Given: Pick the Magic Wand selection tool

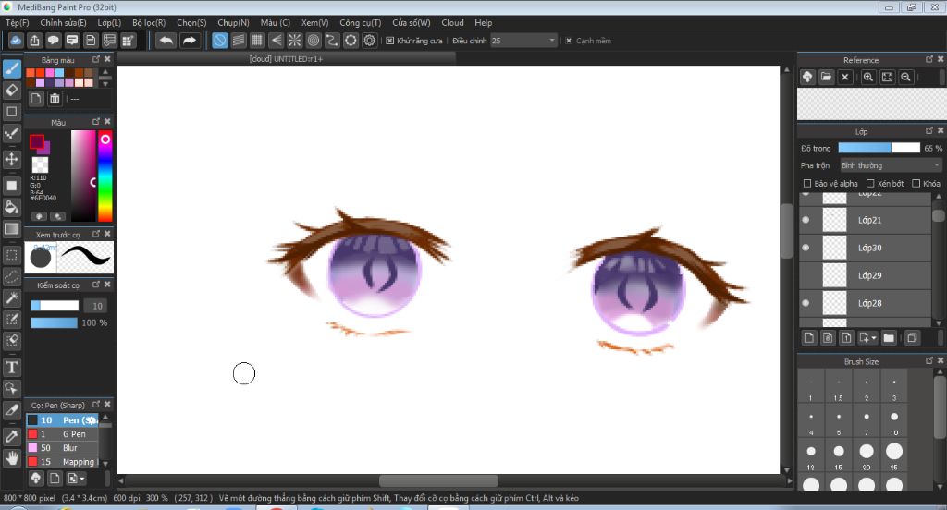Looking at the screenshot, I should [x=12, y=297].
